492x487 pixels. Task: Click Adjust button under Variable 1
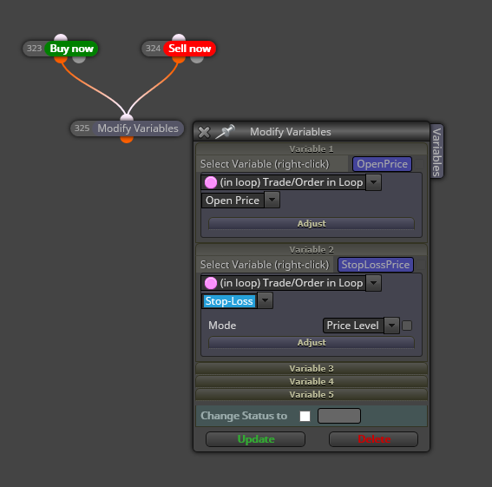click(x=312, y=224)
